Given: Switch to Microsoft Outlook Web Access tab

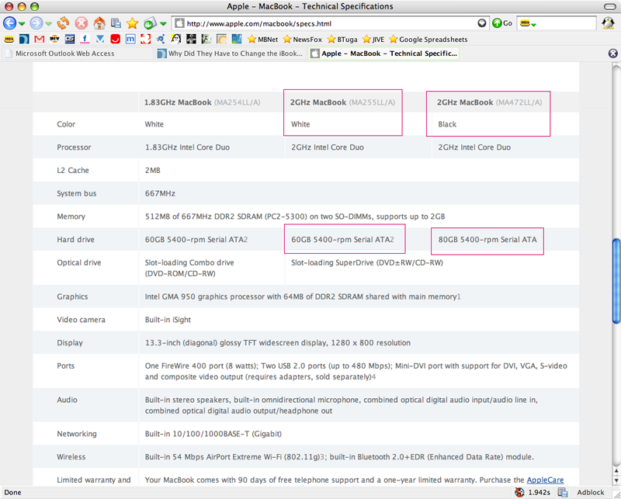Looking at the screenshot, I should click(x=78, y=54).
